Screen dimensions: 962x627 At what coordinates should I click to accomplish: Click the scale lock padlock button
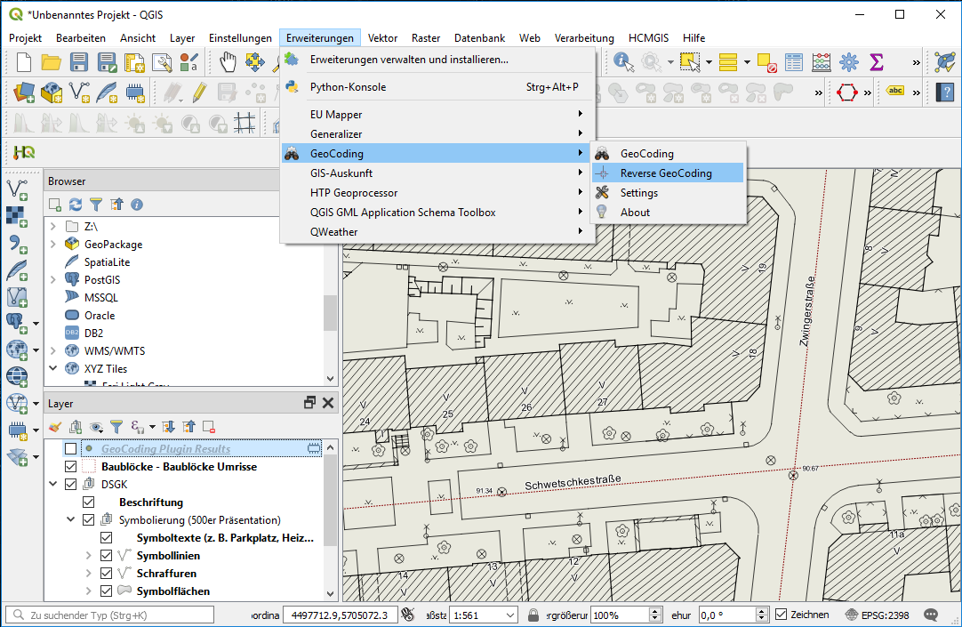533,615
